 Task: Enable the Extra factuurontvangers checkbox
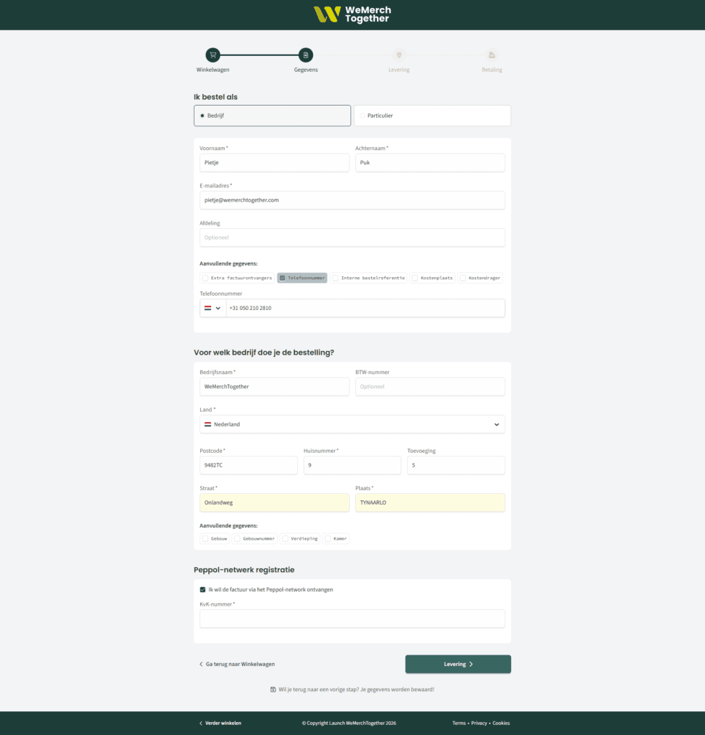click(x=205, y=278)
